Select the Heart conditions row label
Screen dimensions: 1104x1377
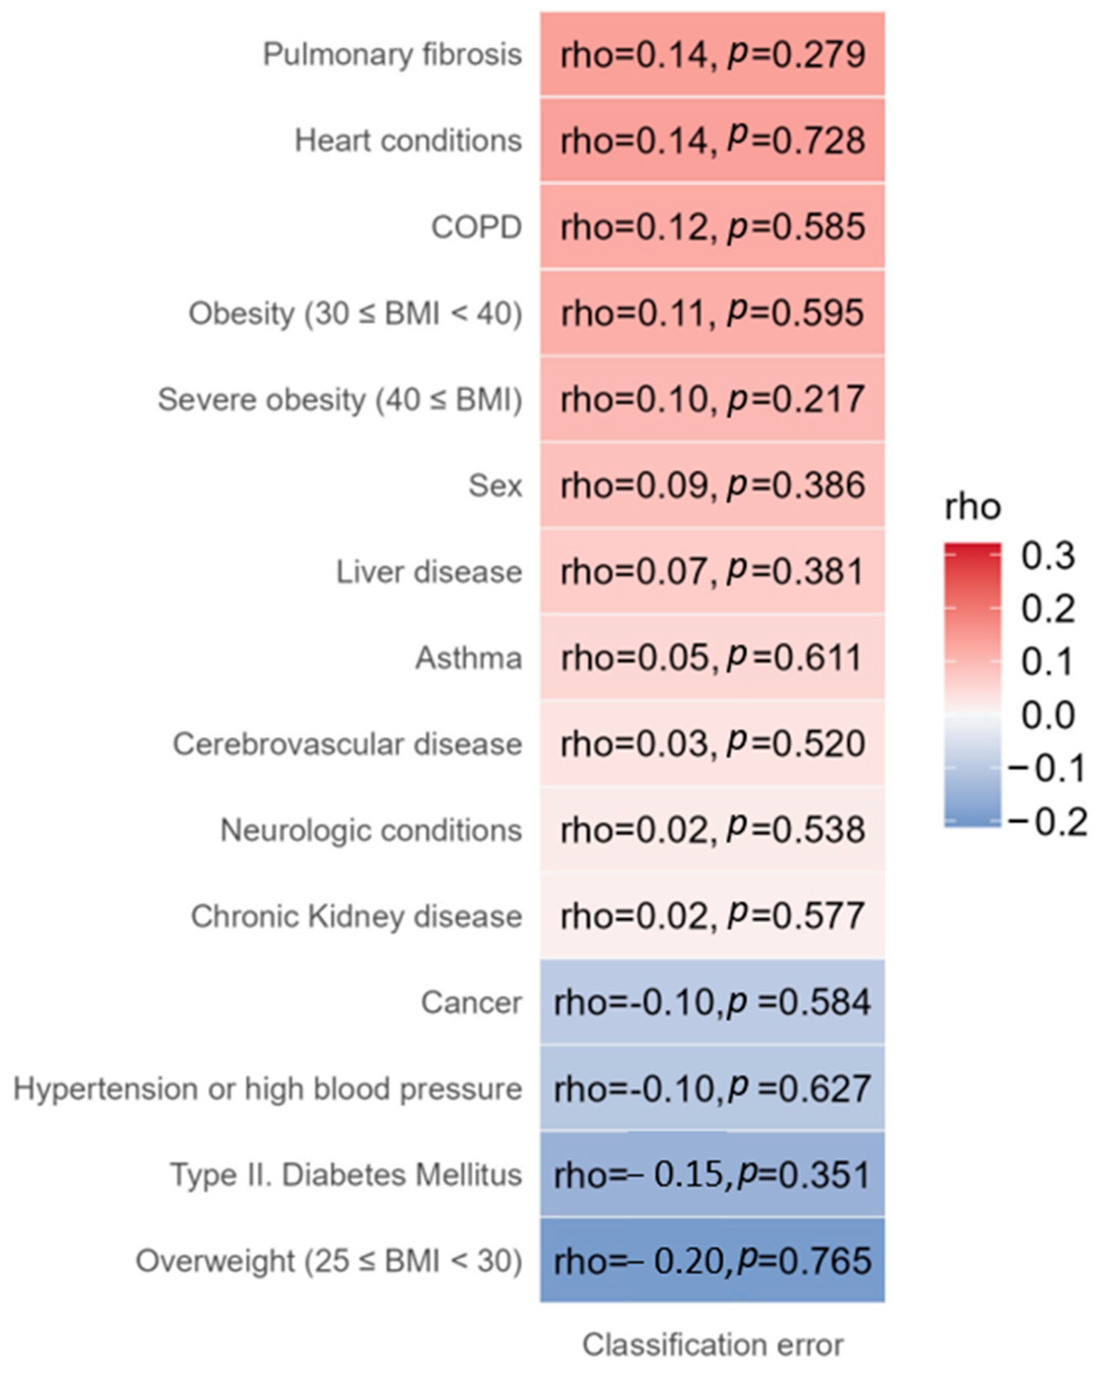(x=407, y=141)
